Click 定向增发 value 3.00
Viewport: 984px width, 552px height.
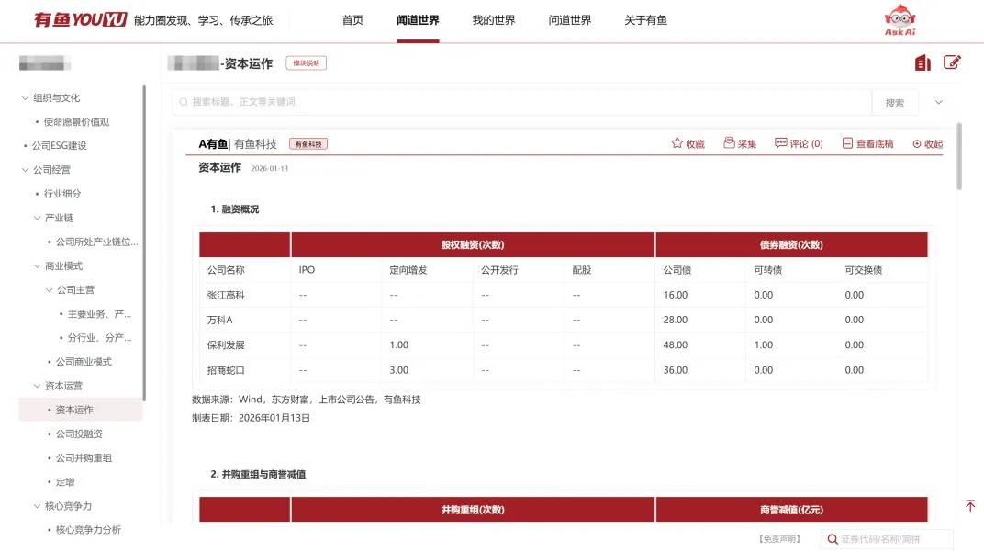pos(398,370)
